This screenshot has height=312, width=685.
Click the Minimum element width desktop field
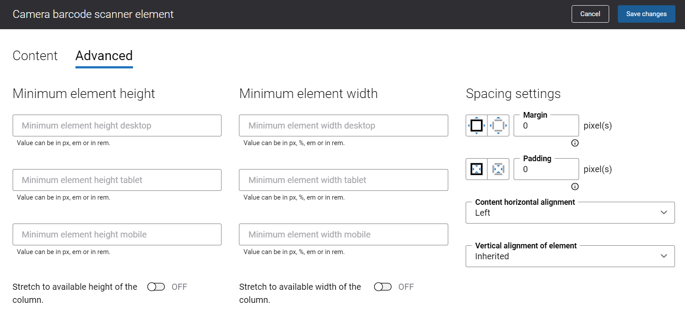(343, 125)
